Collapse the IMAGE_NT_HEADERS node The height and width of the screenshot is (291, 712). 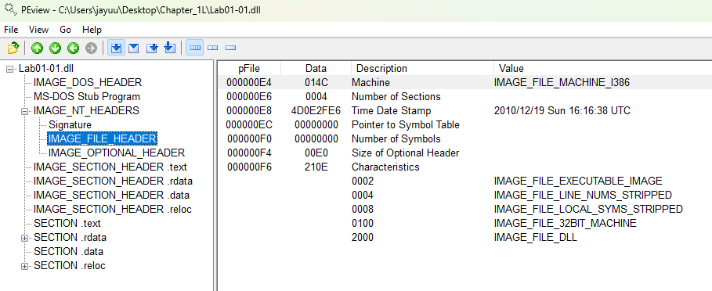[x=24, y=111]
